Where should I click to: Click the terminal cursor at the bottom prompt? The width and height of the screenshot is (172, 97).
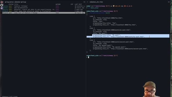tap(88, 57)
